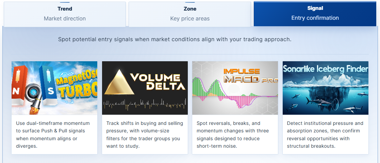Open the Zone key price areas tab
This screenshot has height=163, width=380.
(x=190, y=14)
